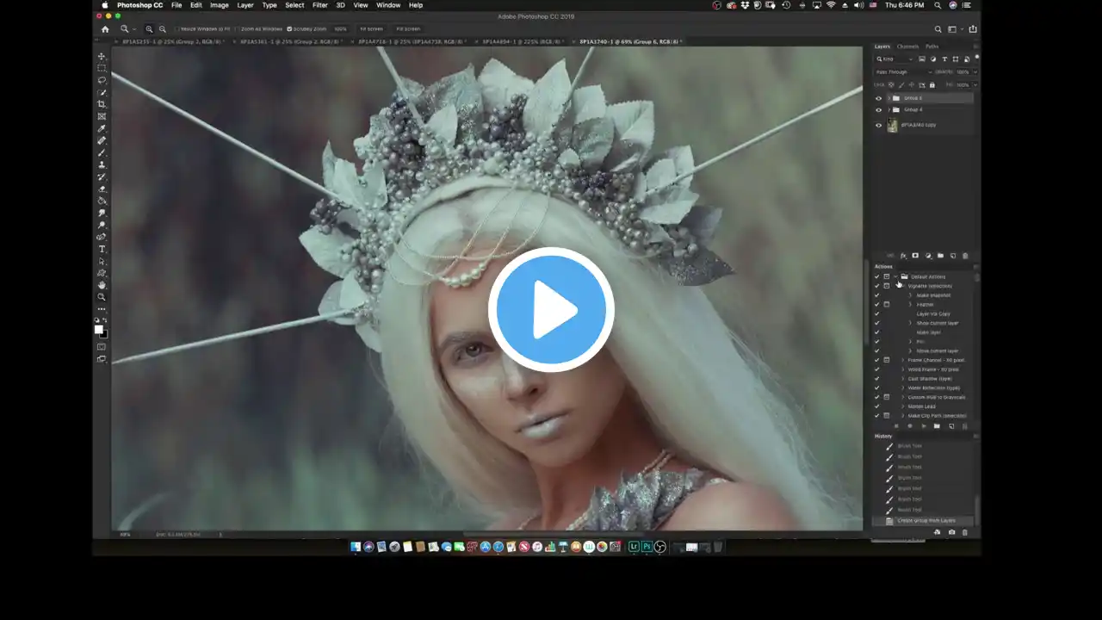1102x620 pixels.
Task: Click the zoom in magnifier icon
Action: click(x=149, y=28)
